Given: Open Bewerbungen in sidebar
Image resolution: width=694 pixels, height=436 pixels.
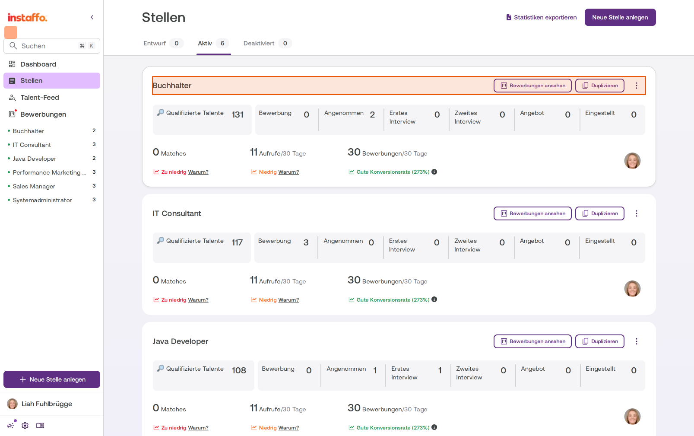Looking at the screenshot, I should click(52, 114).
